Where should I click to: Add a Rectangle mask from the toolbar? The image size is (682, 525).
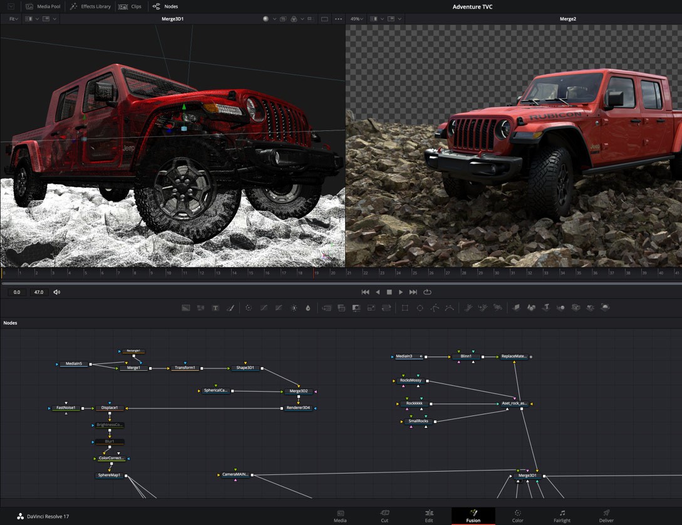point(405,308)
